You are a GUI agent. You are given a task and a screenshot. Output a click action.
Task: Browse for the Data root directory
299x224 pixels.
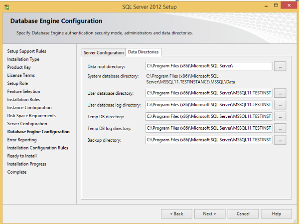pos(281,66)
